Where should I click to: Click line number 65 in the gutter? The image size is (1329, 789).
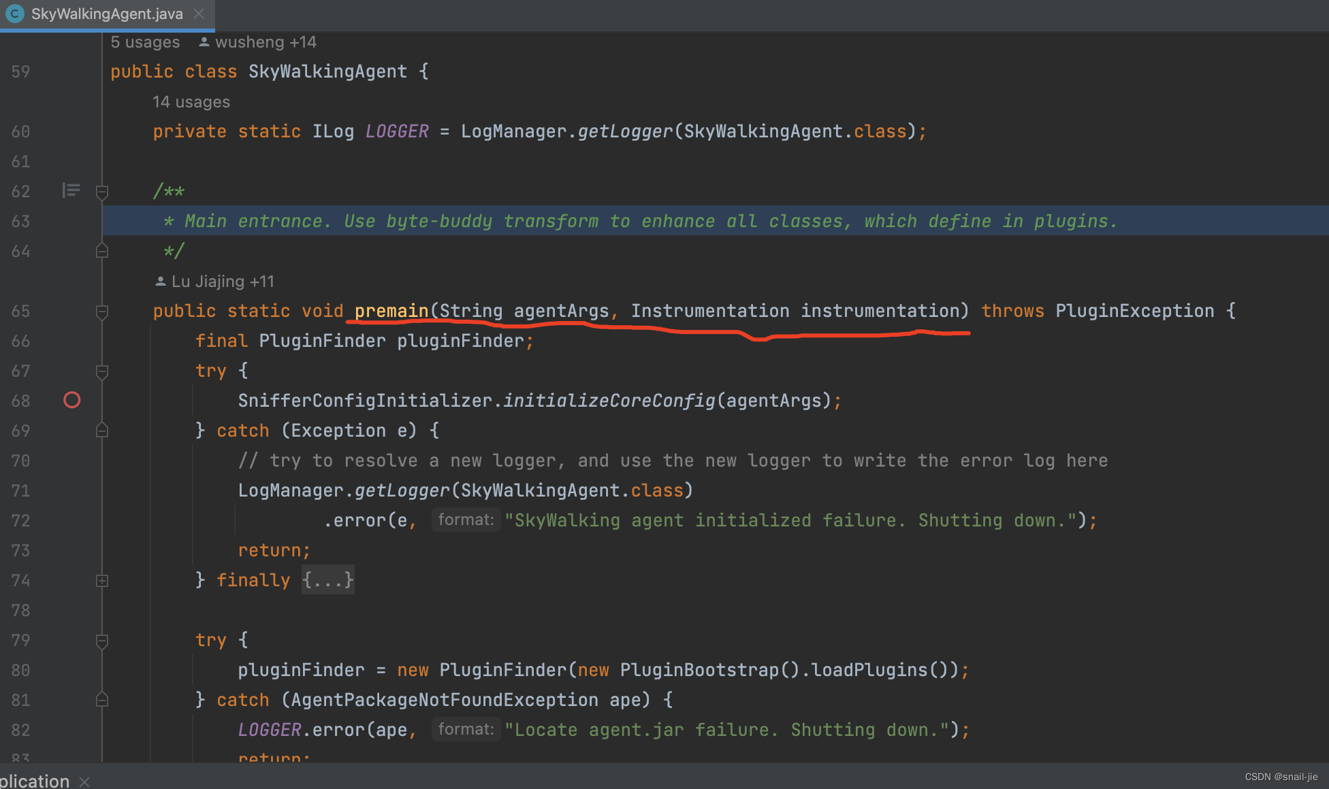20,311
